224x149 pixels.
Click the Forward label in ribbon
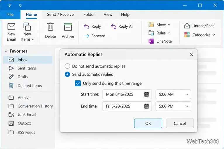(98, 36)
